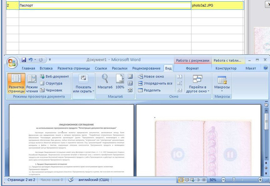Open the Формат picture tools tab
The width and height of the screenshot is (270, 186).
(192, 68)
